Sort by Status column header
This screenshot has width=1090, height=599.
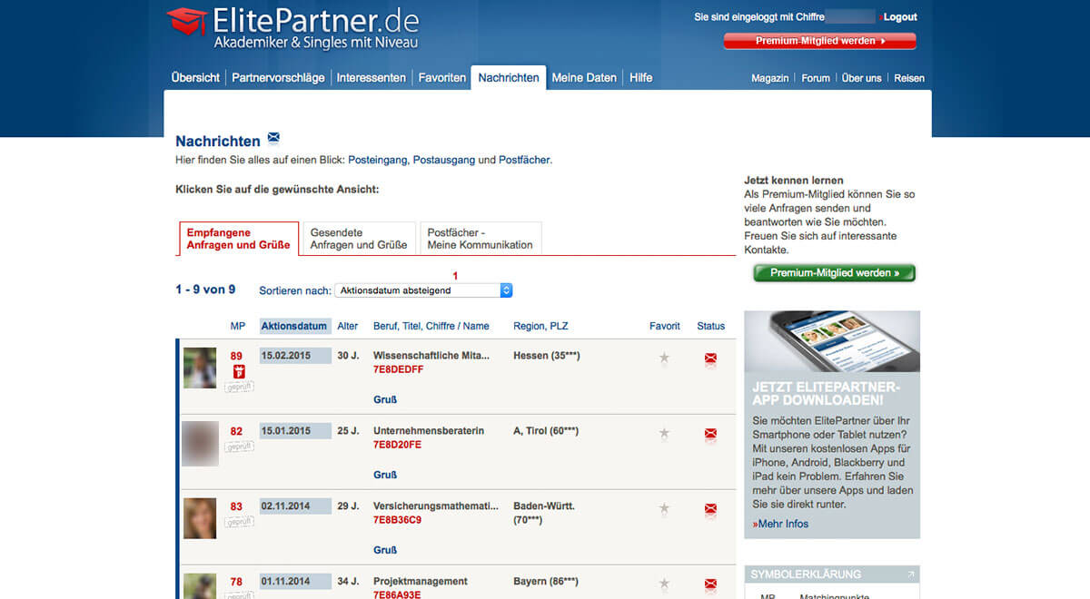click(x=711, y=326)
